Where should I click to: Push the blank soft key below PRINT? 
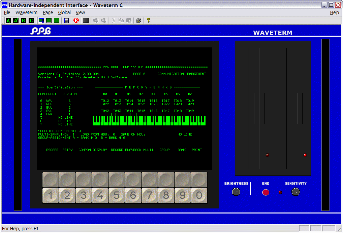[199, 180]
